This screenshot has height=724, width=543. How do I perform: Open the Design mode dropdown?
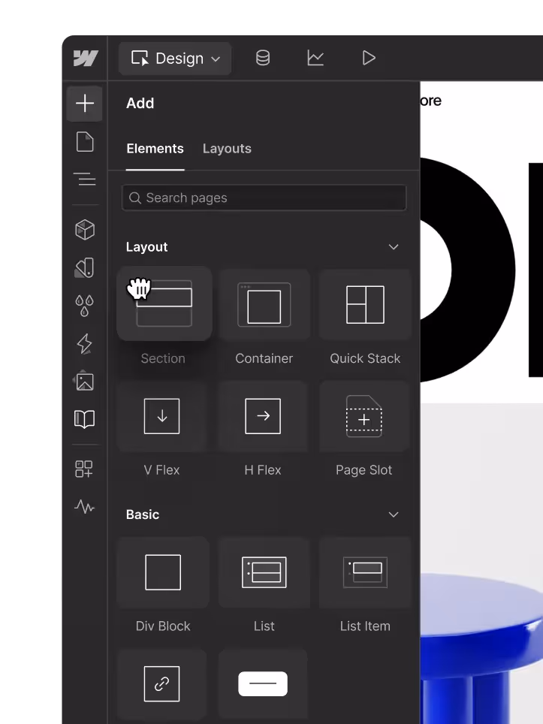(175, 59)
